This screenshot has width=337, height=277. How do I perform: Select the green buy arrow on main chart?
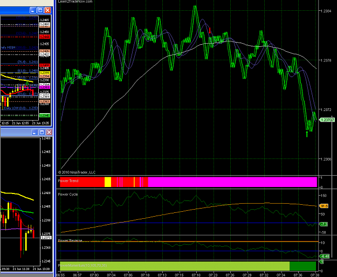[x=307, y=134]
